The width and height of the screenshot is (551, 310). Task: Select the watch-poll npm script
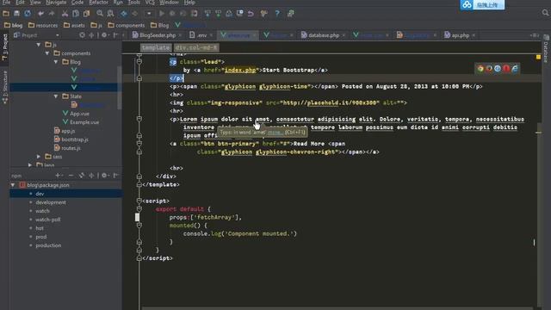point(48,220)
